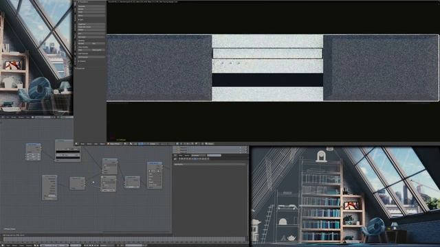Click the viewport shading icon in 3D header
440x247 pixels.
click(x=125, y=143)
